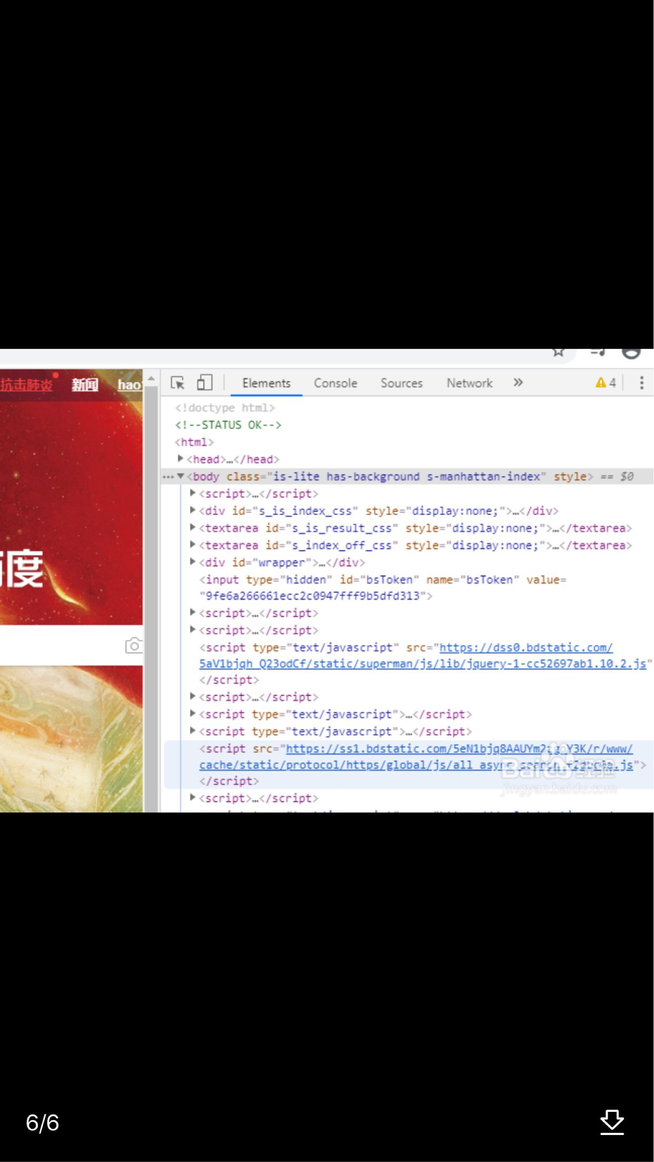Click the camera icon in Baidu search box

(x=133, y=646)
